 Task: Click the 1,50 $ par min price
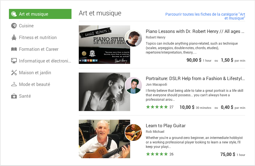coord(233,60)
